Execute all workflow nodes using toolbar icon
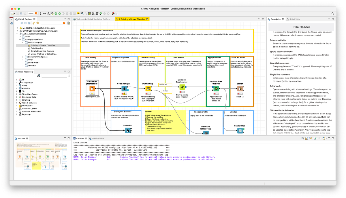This screenshot has width=346, height=198. tap(59, 14)
